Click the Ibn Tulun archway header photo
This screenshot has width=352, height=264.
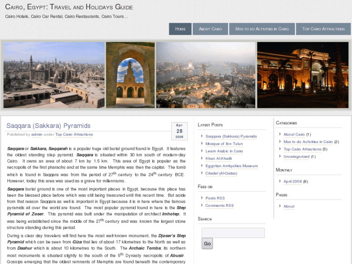coord(130,75)
